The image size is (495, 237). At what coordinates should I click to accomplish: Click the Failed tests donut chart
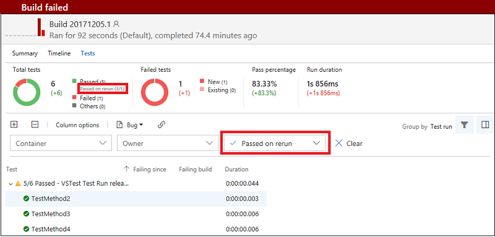(x=154, y=92)
